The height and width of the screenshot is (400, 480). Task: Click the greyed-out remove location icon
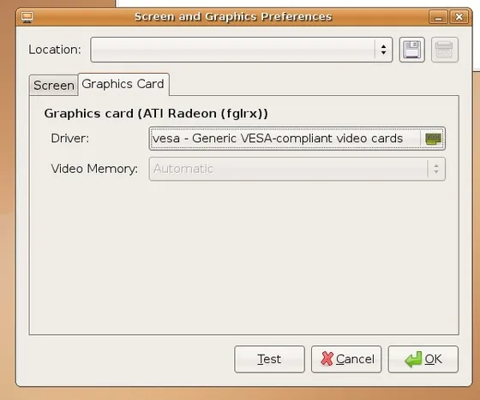(x=445, y=50)
